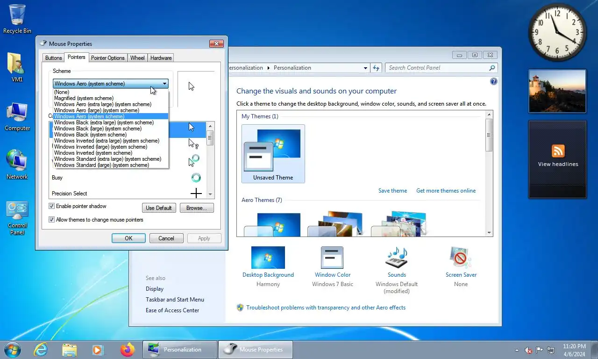598x359 pixels.
Task: Select the Network desktop icon
Action: tap(17, 165)
